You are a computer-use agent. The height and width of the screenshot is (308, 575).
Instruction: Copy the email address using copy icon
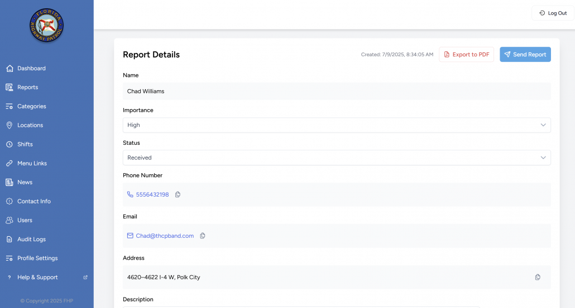pyautogui.click(x=203, y=236)
